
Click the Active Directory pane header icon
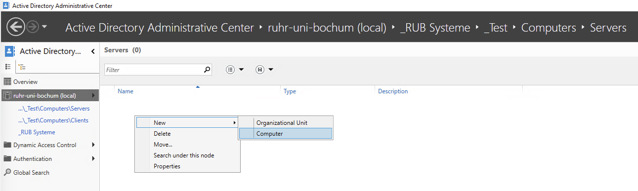tap(10, 51)
